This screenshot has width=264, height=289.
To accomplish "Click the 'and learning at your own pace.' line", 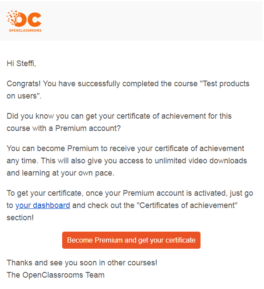I will 60,173.
